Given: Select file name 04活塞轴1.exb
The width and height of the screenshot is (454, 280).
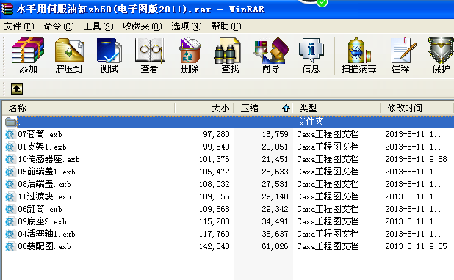Looking at the screenshot, I should (x=46, y=234).
